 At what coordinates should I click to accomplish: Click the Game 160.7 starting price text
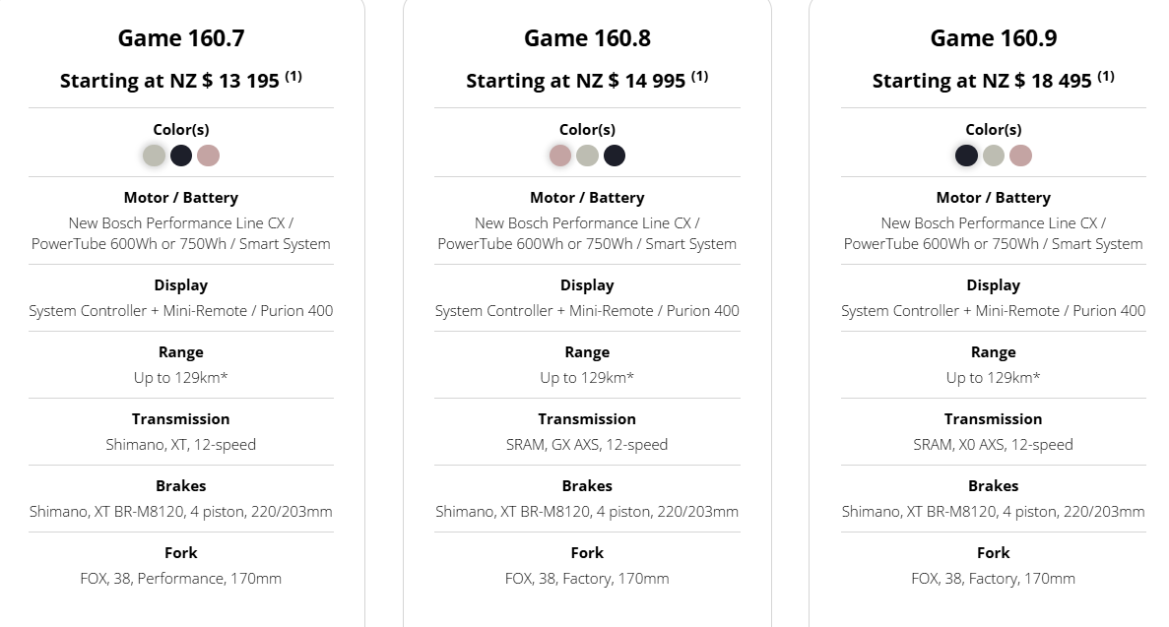click(169, 81)
